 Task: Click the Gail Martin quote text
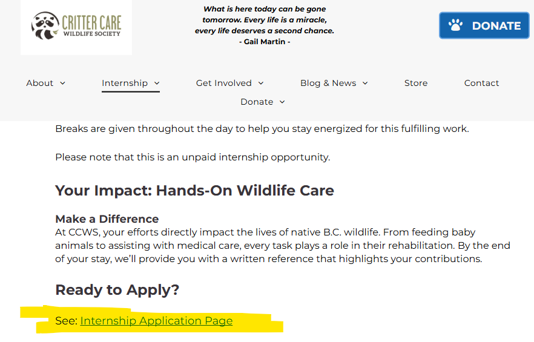[x=265, y=25]
